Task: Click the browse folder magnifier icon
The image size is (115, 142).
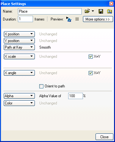Action: pos(109,11)
